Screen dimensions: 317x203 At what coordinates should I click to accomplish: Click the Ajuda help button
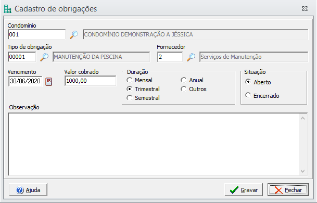pyautogui.click(x=28, y=190)
